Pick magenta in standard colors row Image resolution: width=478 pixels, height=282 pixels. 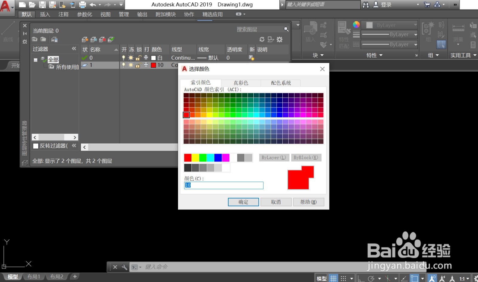click(x=226, y=158)
